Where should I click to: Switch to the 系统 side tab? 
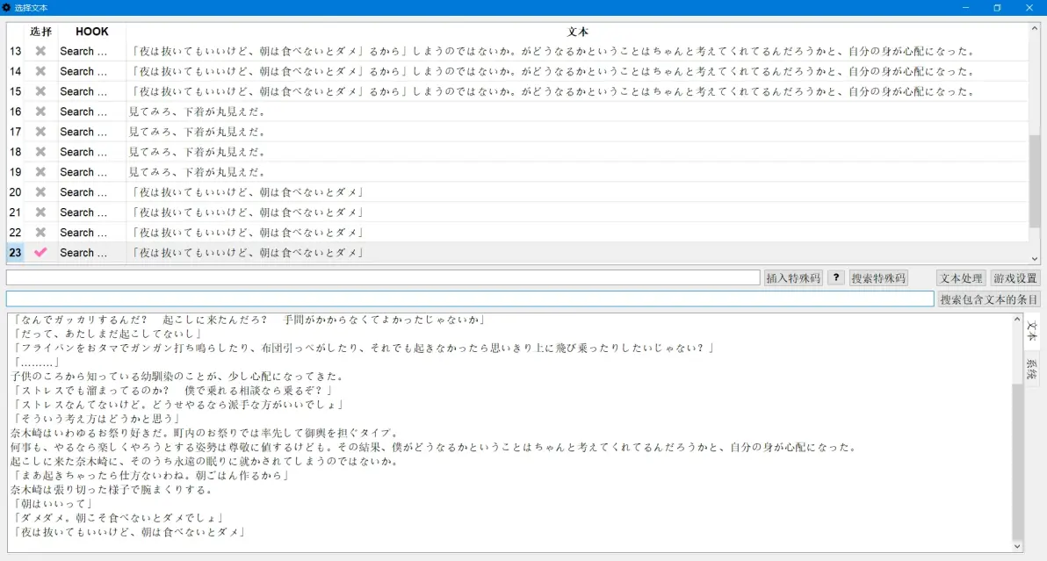click(x=1032, y=369)
